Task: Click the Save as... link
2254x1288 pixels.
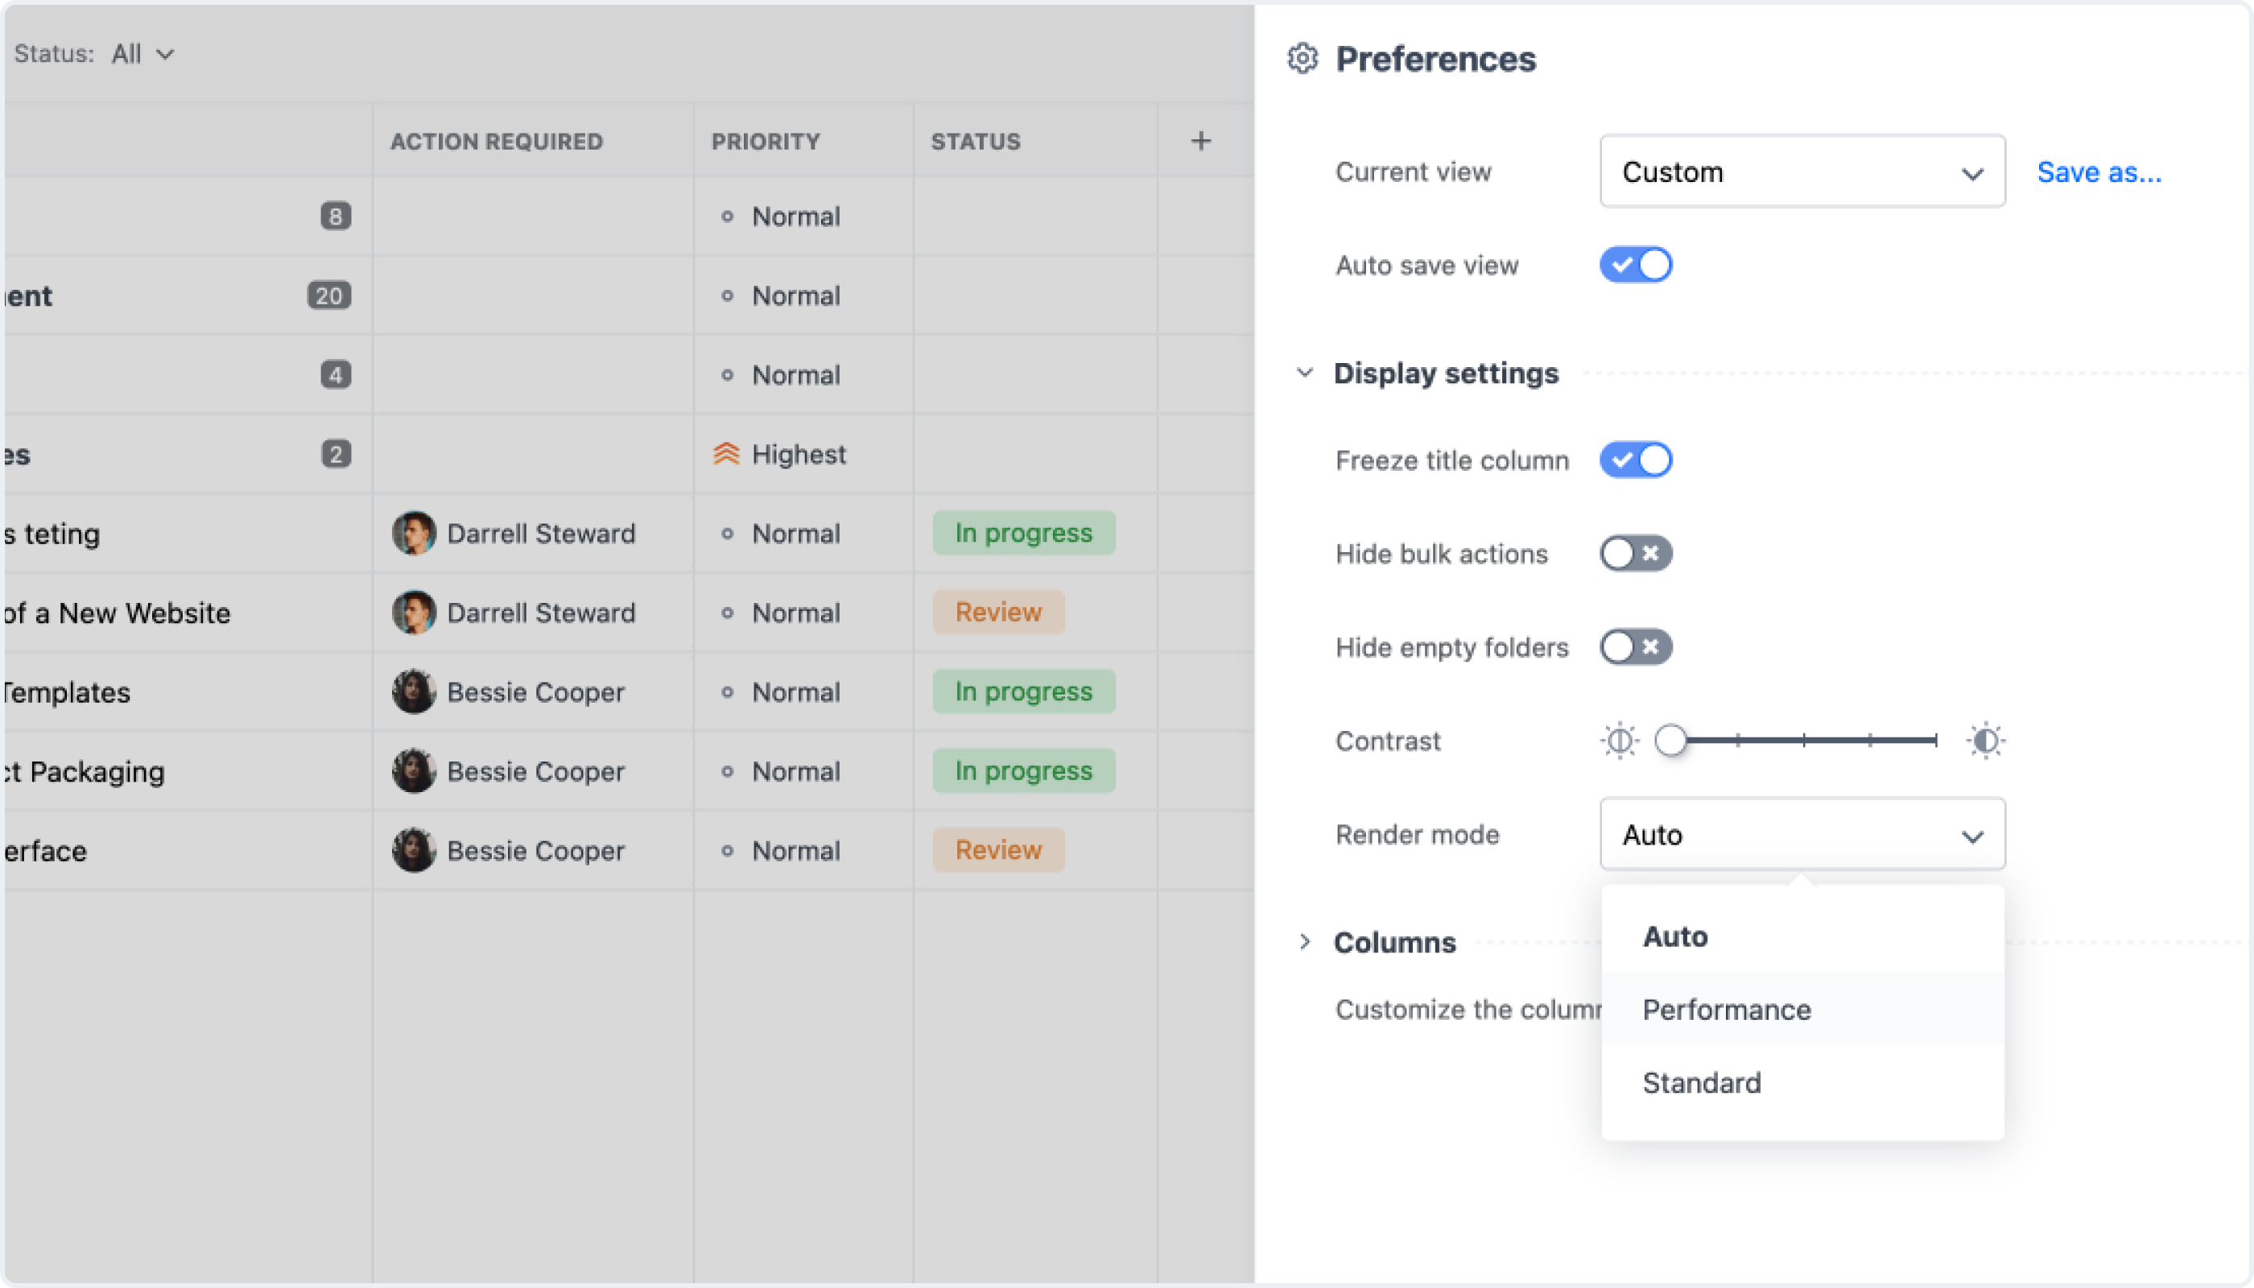Action: coord(2099,171)
